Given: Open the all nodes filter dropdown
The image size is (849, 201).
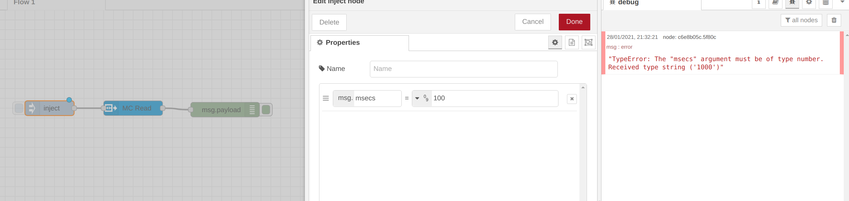Looking at the screenshot, I should point(801,20).
